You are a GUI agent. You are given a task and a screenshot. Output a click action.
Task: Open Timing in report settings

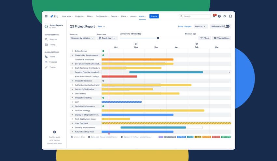pyautogui.click(x=52, y=45)
